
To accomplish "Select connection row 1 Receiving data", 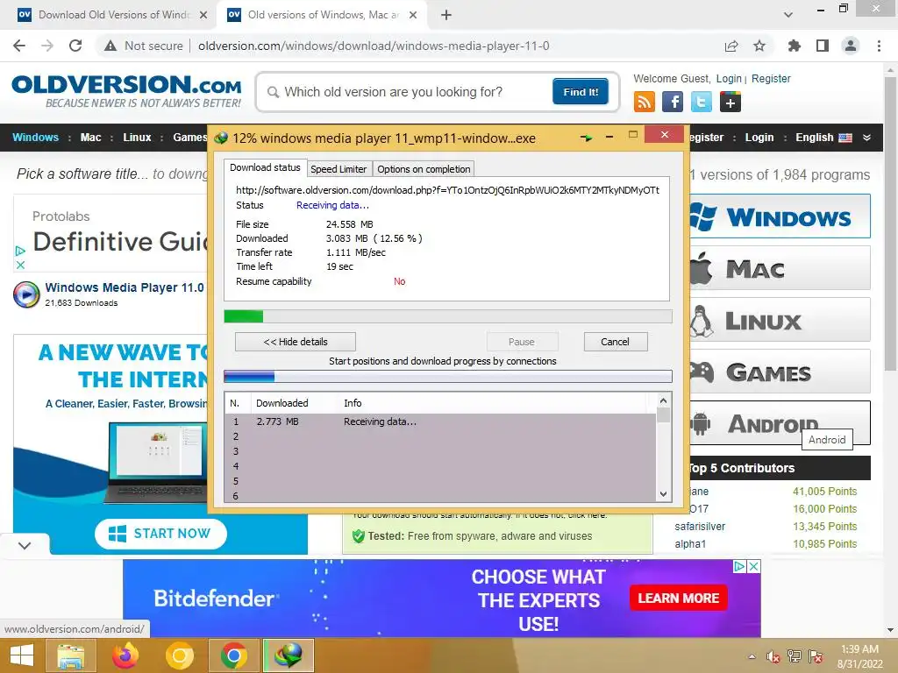I will click(x=440, y=422).
